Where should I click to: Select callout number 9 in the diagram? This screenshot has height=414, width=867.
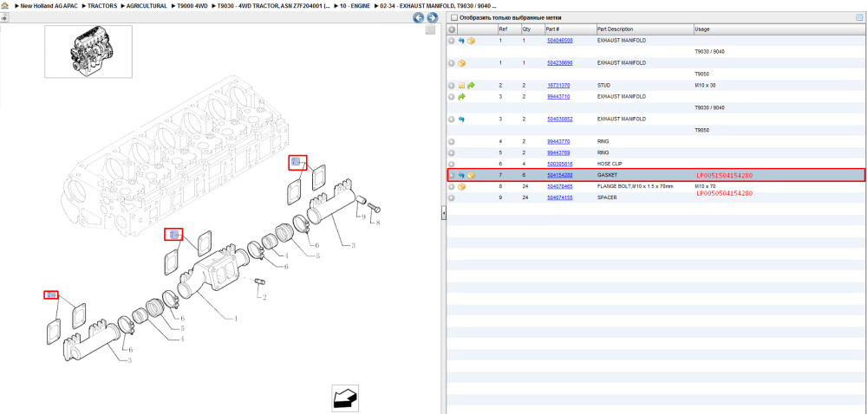point(363,217)
